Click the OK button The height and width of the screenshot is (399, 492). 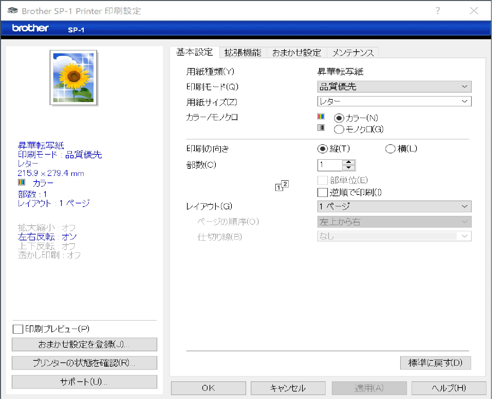(208, 388)
